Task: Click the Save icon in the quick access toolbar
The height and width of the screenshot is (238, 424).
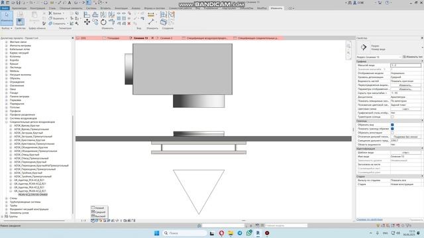Action: click(x=19, y=3)
